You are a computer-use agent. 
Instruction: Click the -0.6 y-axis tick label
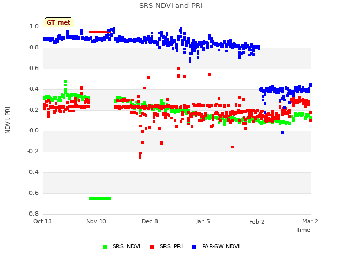pos(33,193)
